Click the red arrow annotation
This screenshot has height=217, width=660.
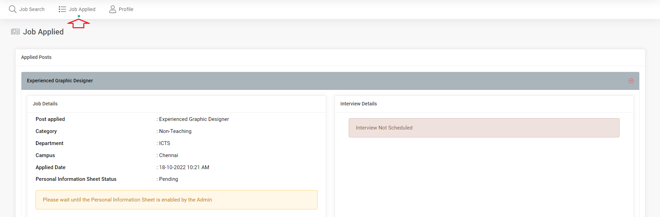[79, 24]
